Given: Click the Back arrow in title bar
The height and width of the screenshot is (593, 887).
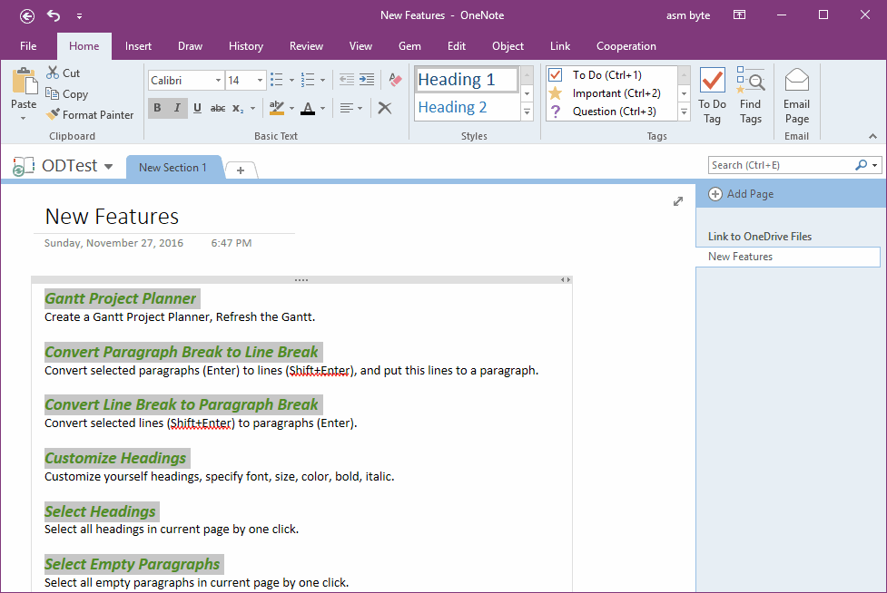Looking at the screenshot, I should click(x=26, y=15).
